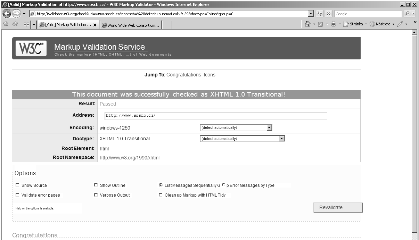Select List Messages Sequentially radio button

(161, 185)
